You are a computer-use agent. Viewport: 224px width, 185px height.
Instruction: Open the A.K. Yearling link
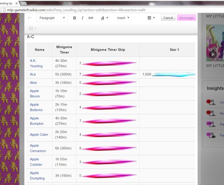36,63
